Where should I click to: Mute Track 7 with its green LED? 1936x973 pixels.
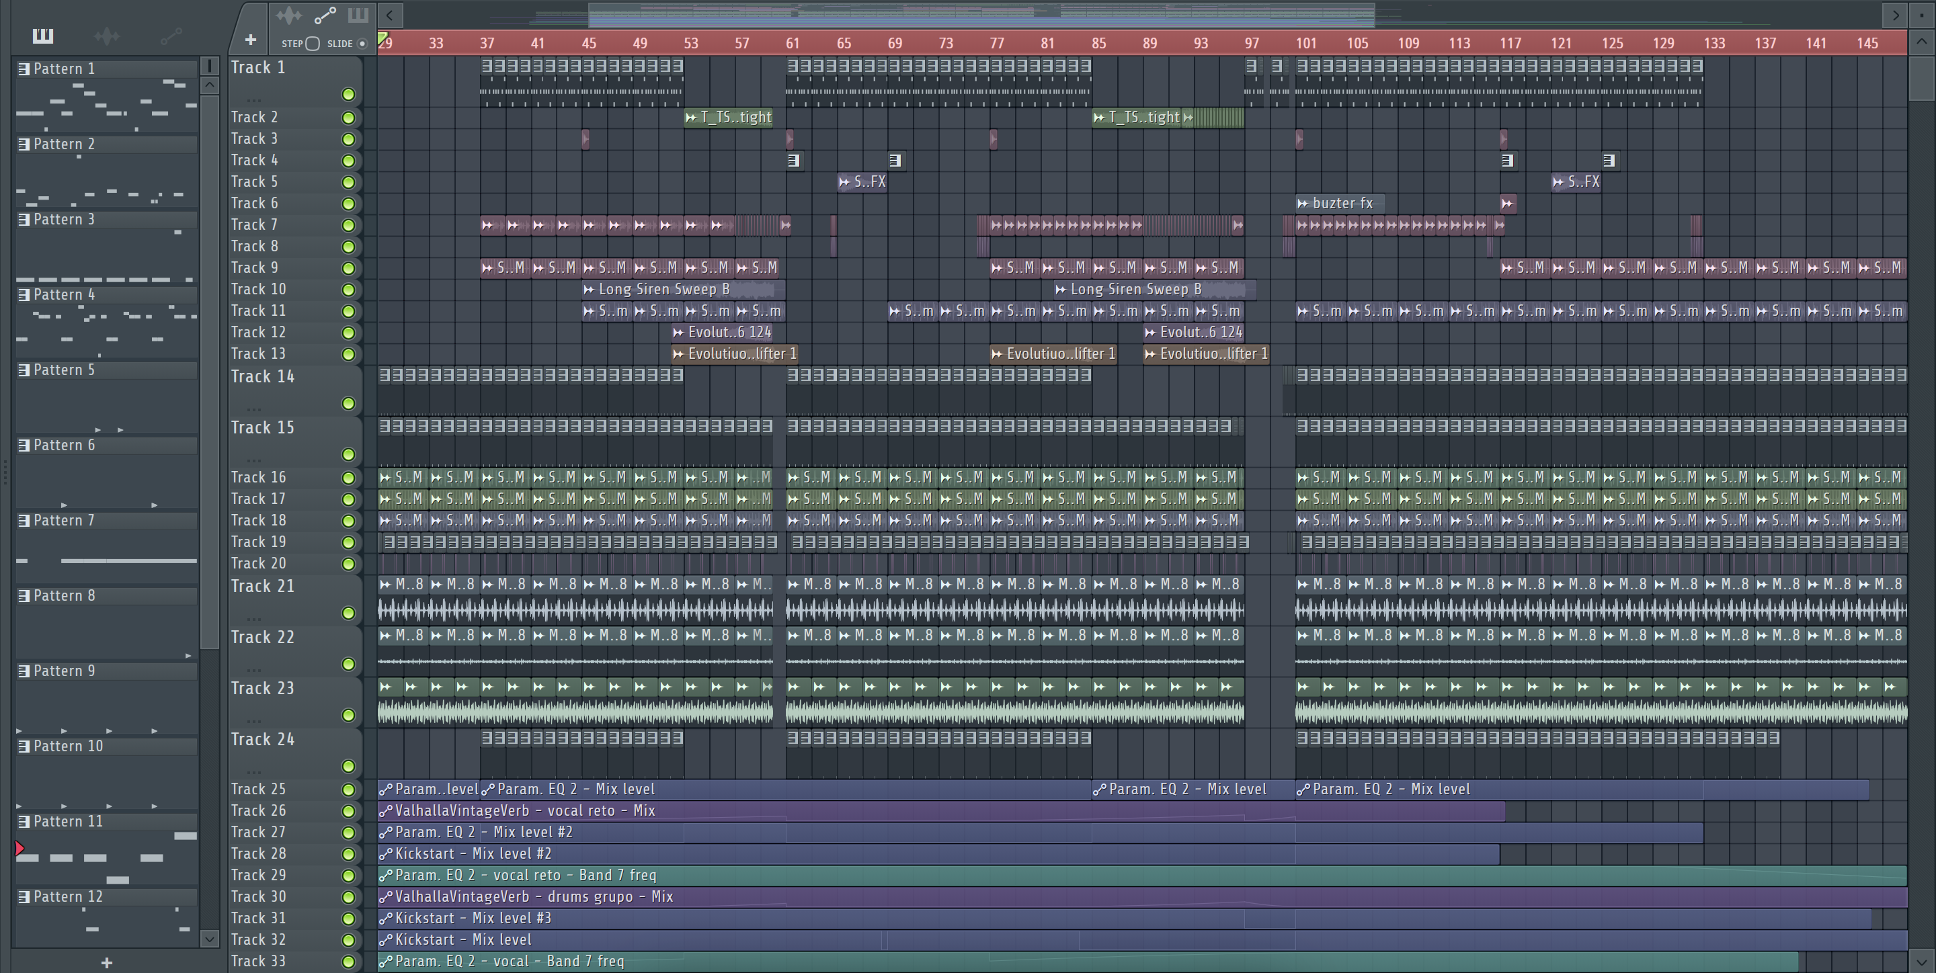click(348, 225)
